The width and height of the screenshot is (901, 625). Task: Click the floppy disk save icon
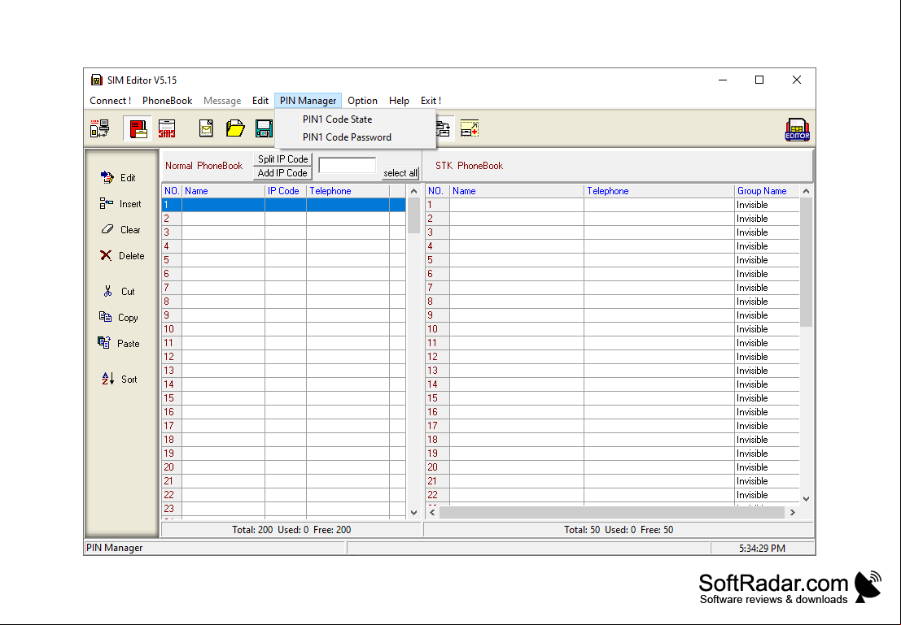[264, 128]
